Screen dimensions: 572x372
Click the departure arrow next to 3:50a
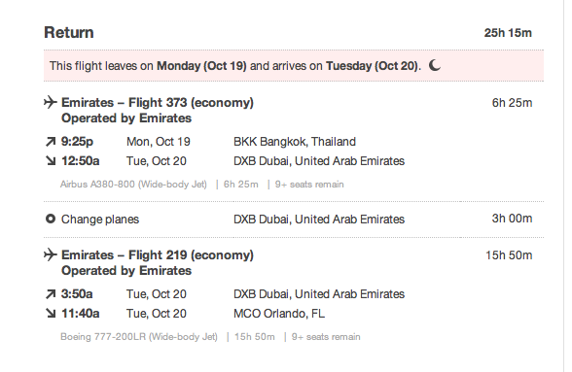click(x=51, y=294)
